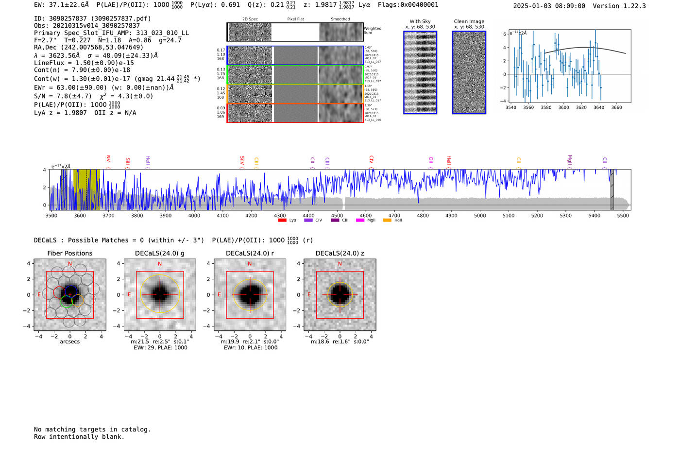This screenshot has height=463, width=680.
Task: Click the "No matching targets in catalog." text
Action: (92, 429)
